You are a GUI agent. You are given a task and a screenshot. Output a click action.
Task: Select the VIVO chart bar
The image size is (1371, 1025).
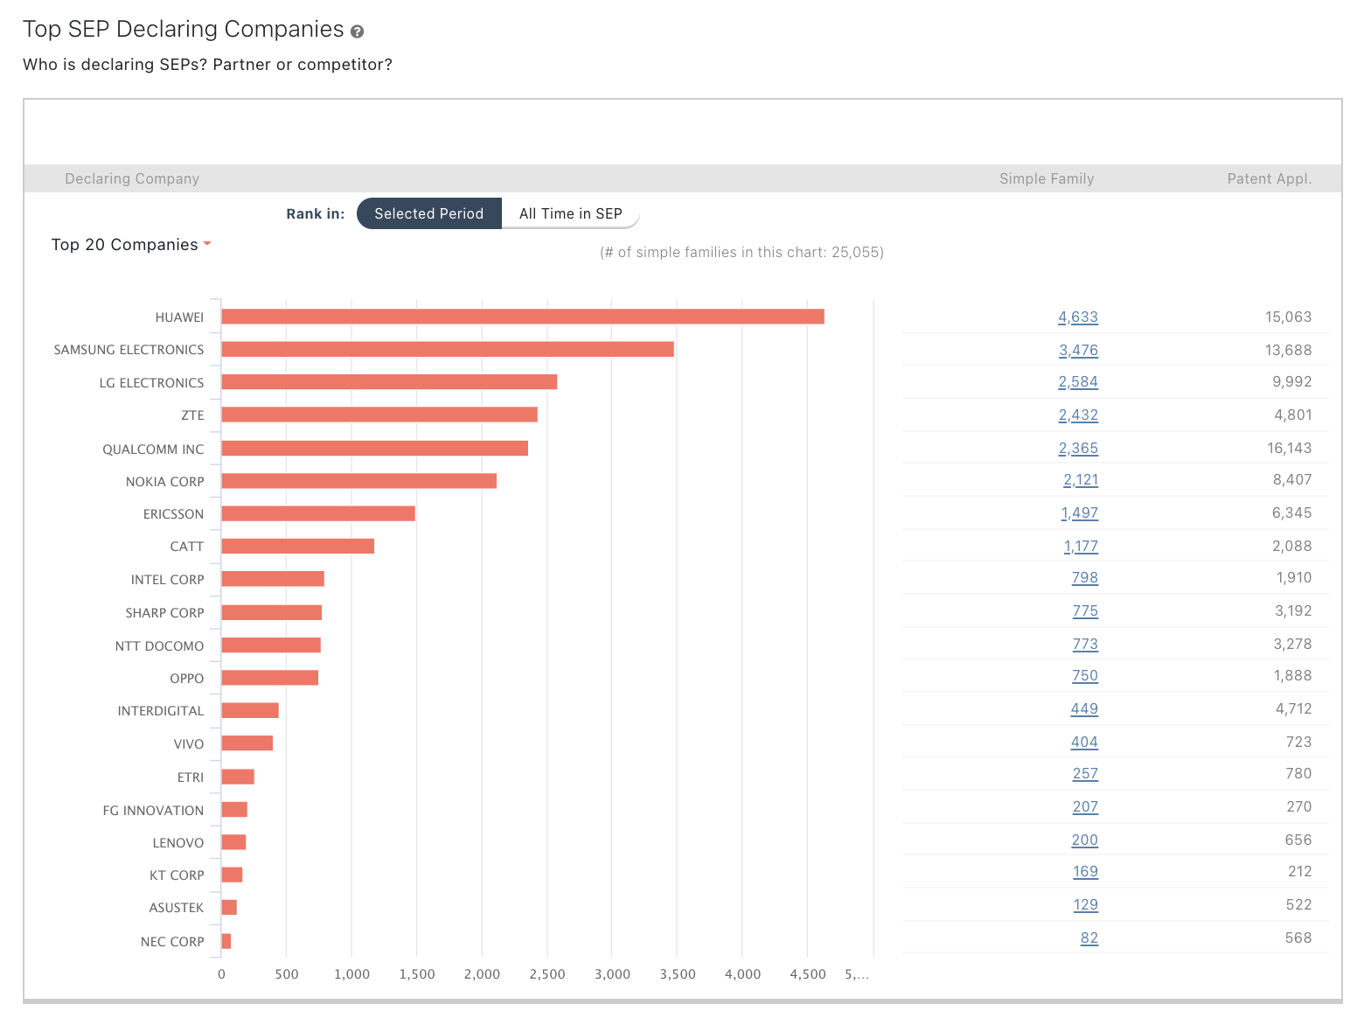pyautogui.click(x=247, y=743)
